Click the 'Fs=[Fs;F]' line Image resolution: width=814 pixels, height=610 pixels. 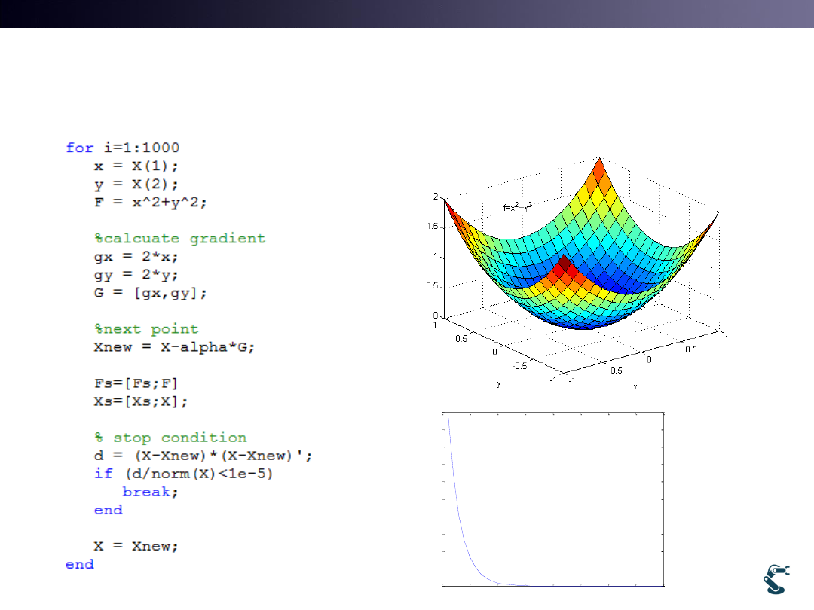[136, 383]
